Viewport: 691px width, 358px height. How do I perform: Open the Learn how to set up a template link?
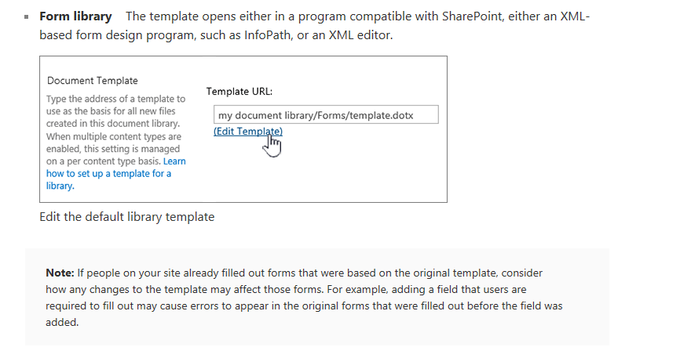115,173
